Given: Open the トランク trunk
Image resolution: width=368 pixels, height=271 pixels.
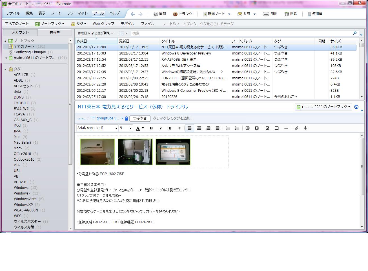Looking at the screenshot, I should click(x=182, y=14).
